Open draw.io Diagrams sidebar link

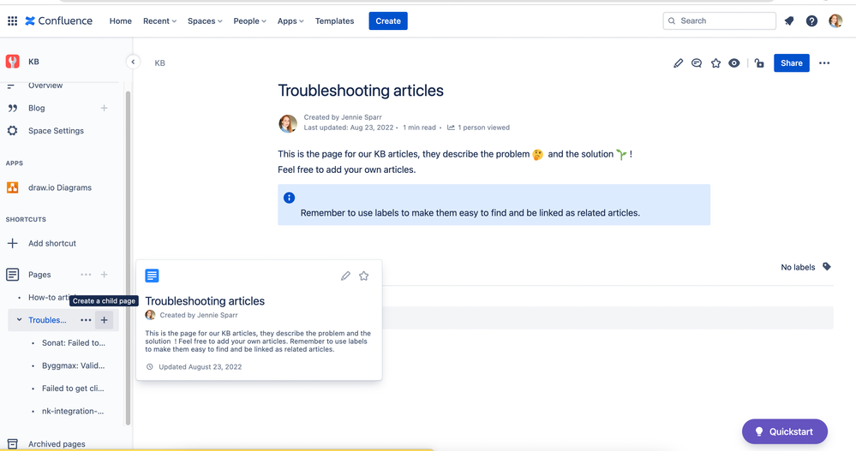point(60,187)
